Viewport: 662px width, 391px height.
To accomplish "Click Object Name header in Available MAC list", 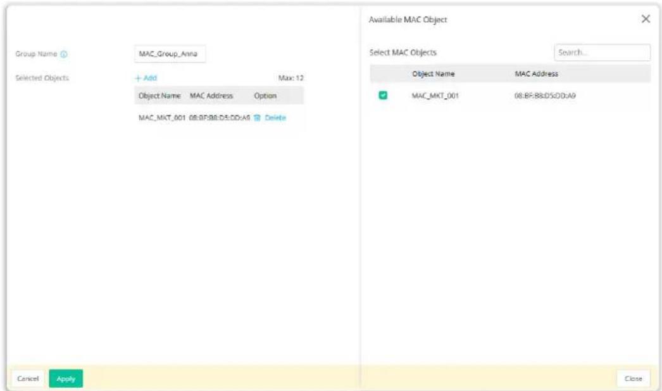I will [433, 74].
